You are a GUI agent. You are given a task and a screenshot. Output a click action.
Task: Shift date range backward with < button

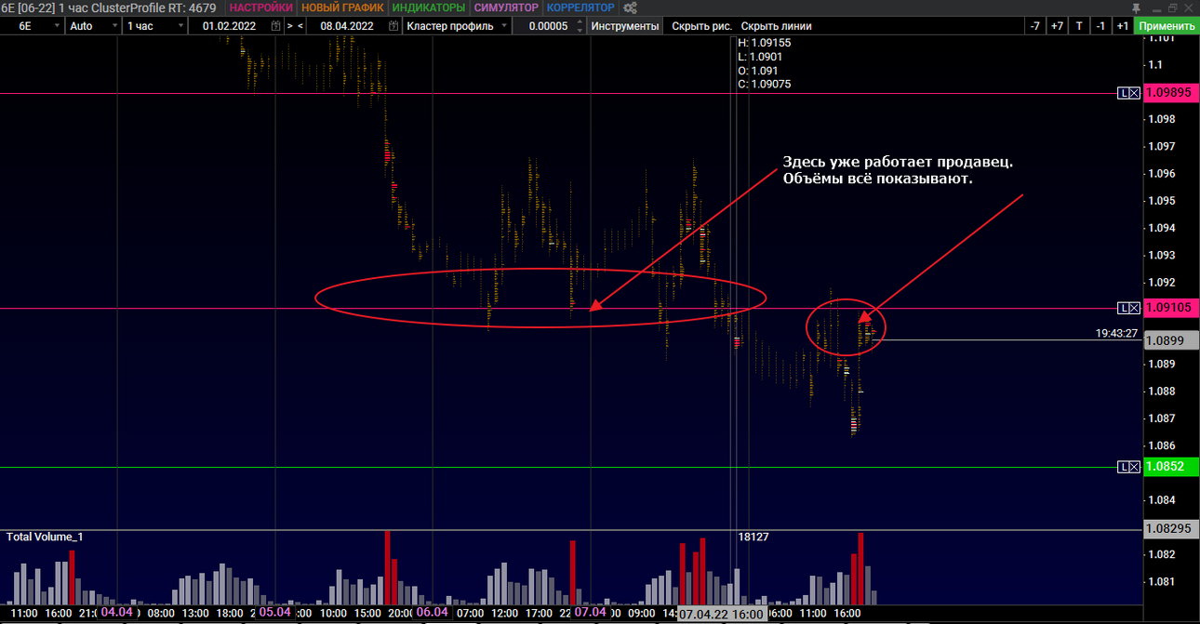coord(300,26)
